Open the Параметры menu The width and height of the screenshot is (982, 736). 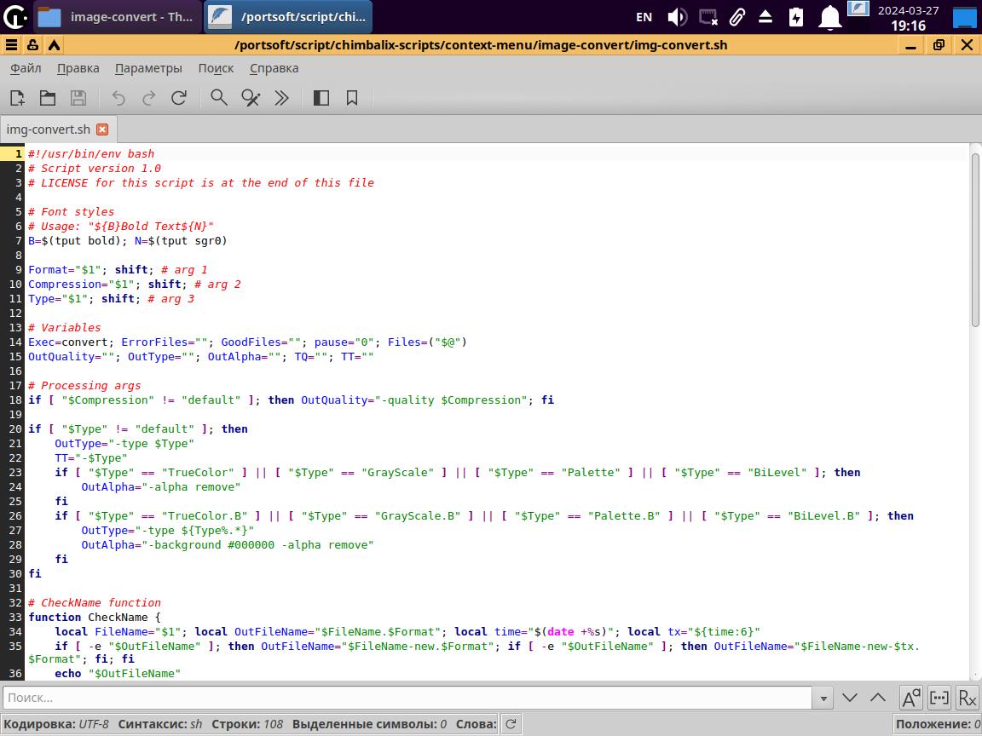click(x=148, y=68)
